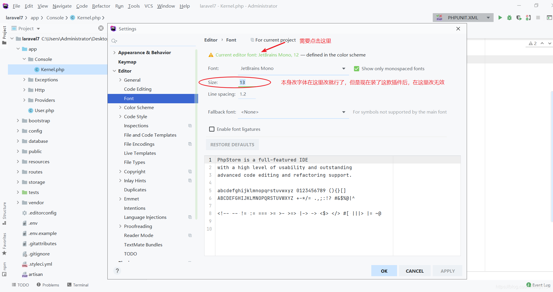
Task: Click the settings list scrollbar
Action: [196, 135]
